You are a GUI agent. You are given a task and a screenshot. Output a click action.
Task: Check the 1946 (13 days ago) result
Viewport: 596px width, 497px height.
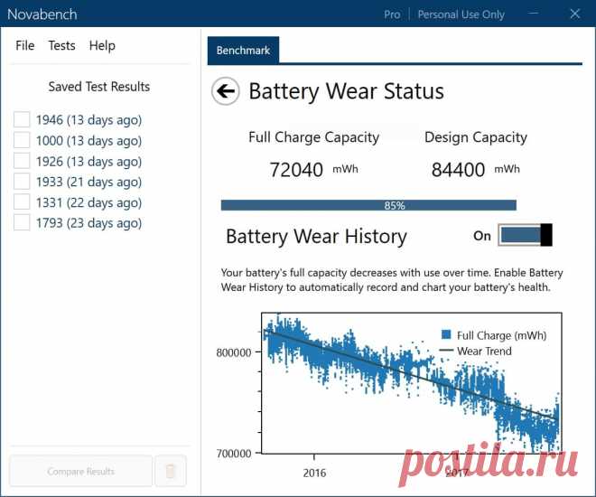[22, 119]
